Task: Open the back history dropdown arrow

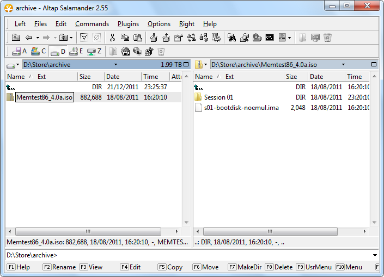Action: pyautogui.click(x=38, y=38)
